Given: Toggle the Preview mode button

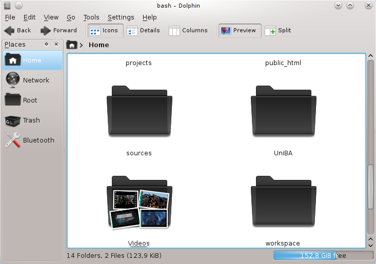Looking at the screenshot, I should click(x=239, y=31).
